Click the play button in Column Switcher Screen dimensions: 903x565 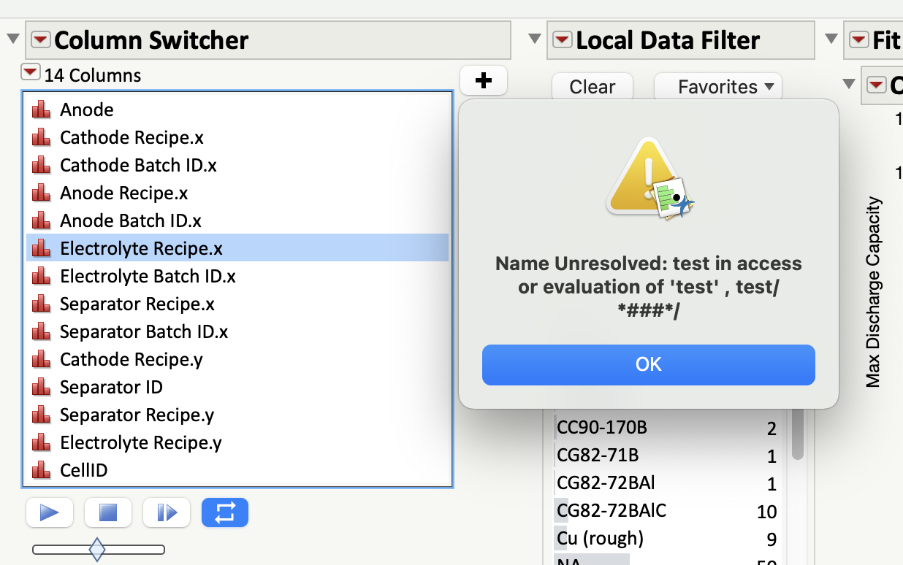(x=49, y=512)
